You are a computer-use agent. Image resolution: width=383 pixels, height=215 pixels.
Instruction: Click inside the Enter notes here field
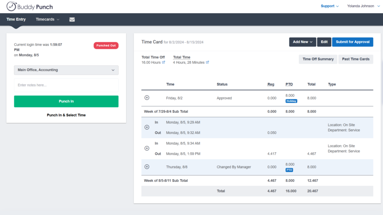coord(66,85)
